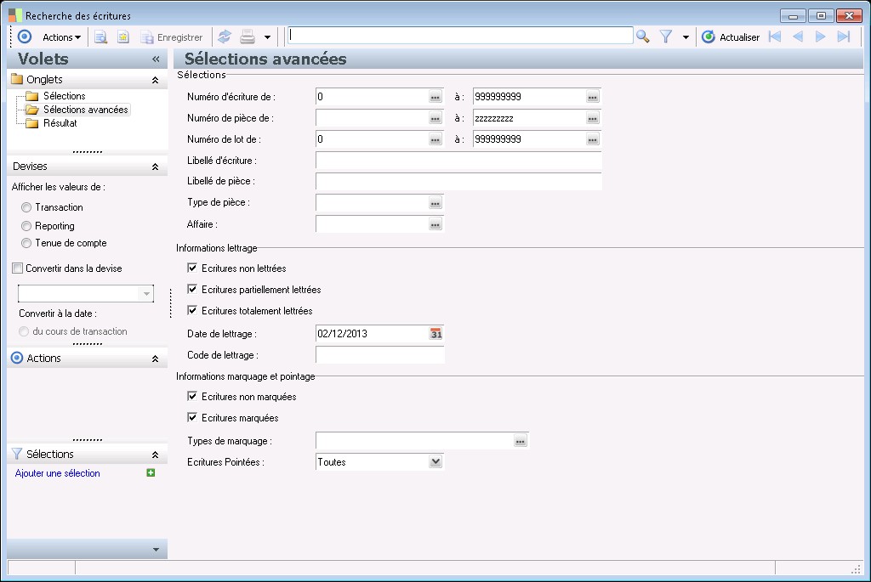Click the Actualiser button
The height and width of the screenshot is (582, 871).
tap(731, 37)
